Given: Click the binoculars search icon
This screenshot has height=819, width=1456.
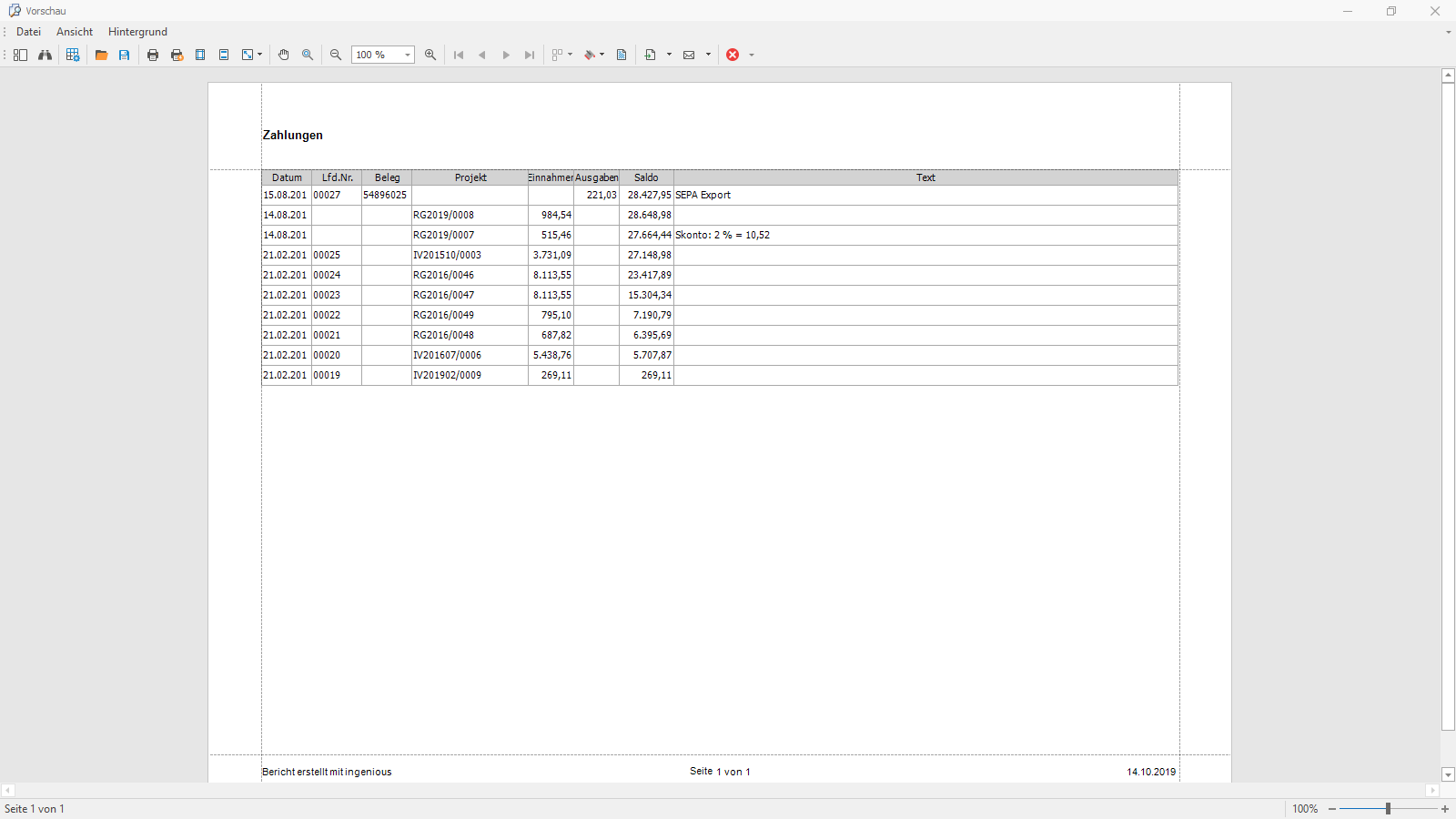Looking at the screenshot, I should click(45, 55).
